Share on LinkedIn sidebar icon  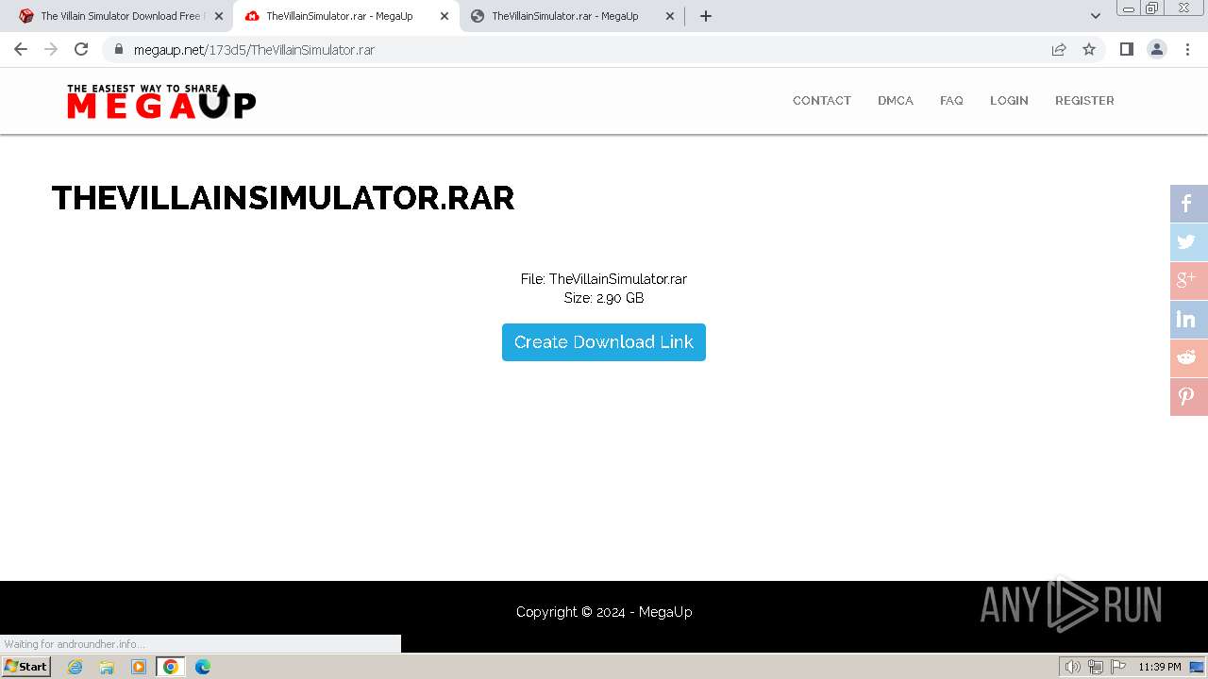[1188, 320]
